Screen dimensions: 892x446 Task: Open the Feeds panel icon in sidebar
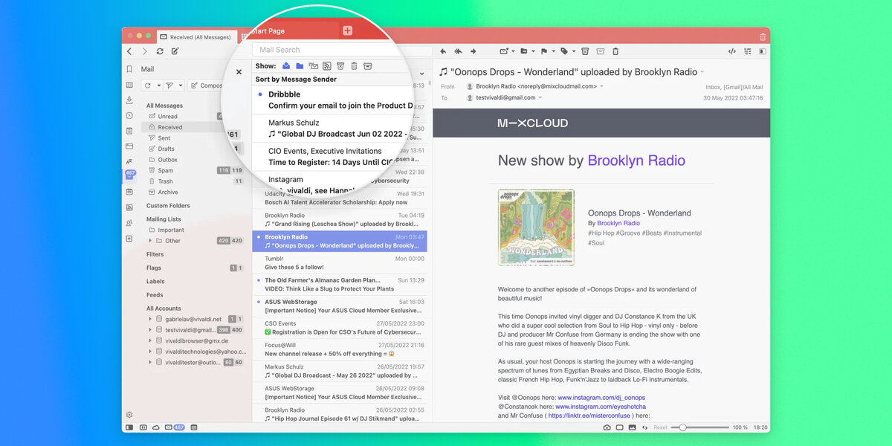pyautogui.click(x=129, y=207)
